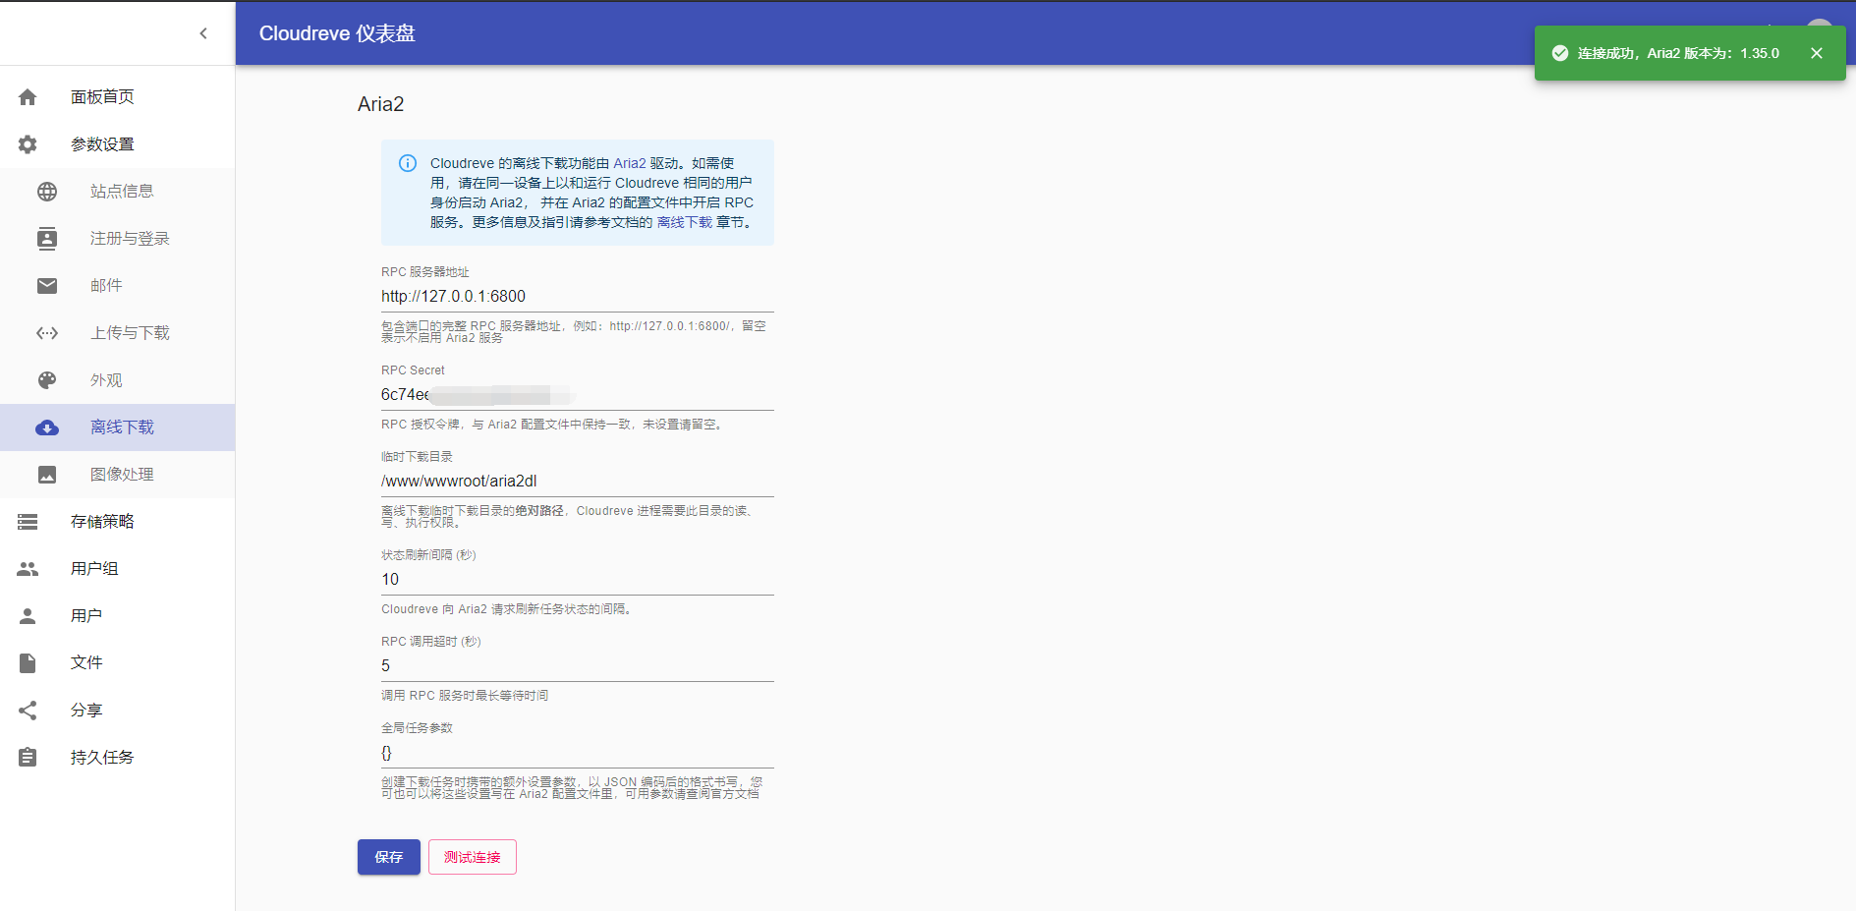
Task: Click the globe icon beside 站点信息
Action: point(47,192)
